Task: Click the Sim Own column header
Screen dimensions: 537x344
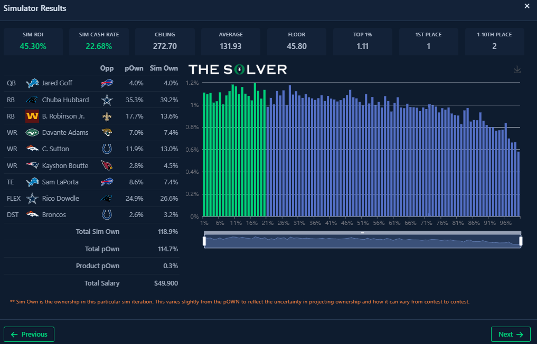Action: pos(164,68)
